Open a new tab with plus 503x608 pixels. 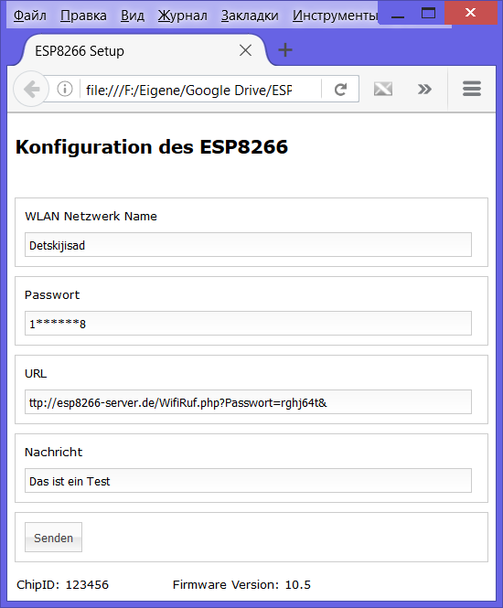[285, 50]
